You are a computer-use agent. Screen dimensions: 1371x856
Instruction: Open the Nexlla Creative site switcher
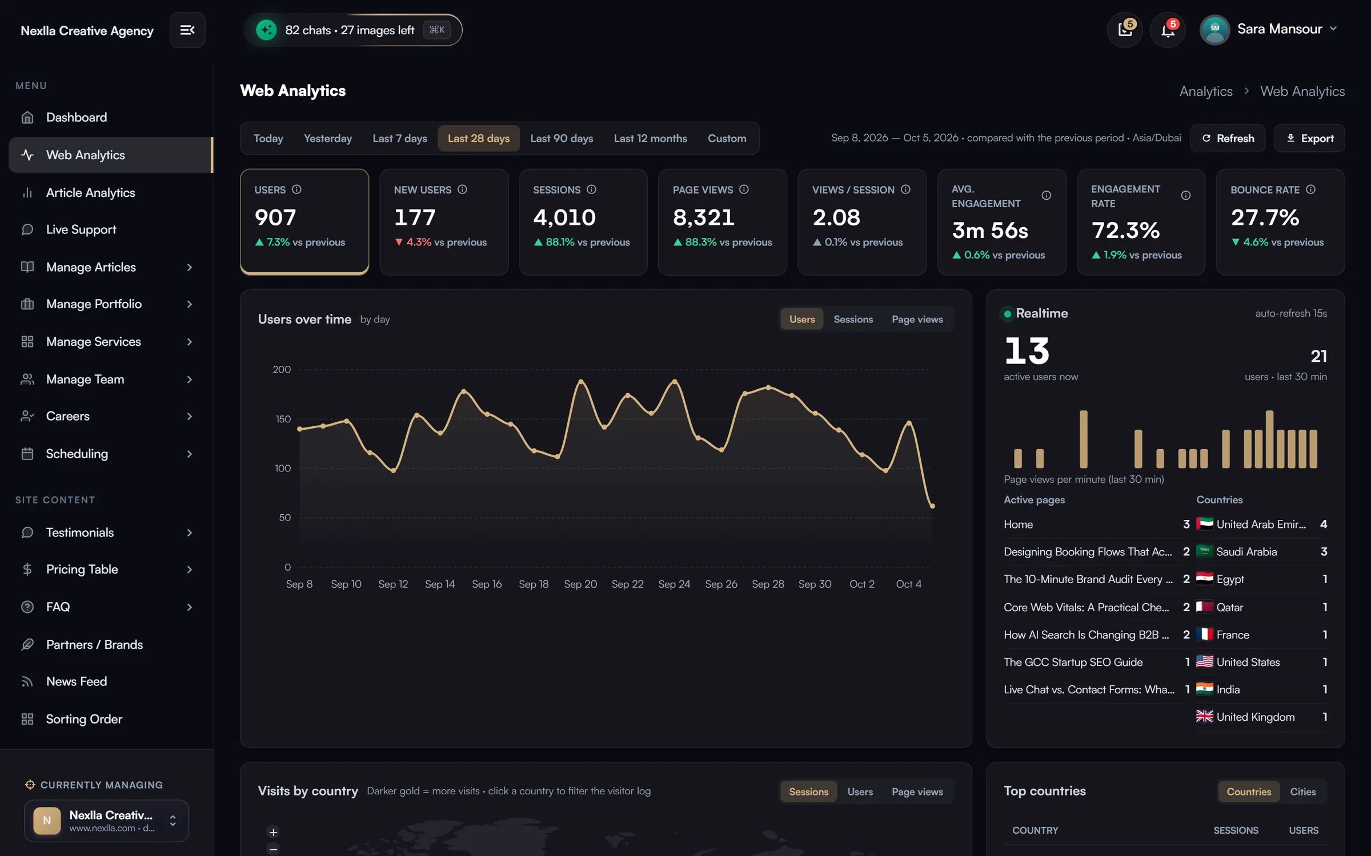pos(106,821)
